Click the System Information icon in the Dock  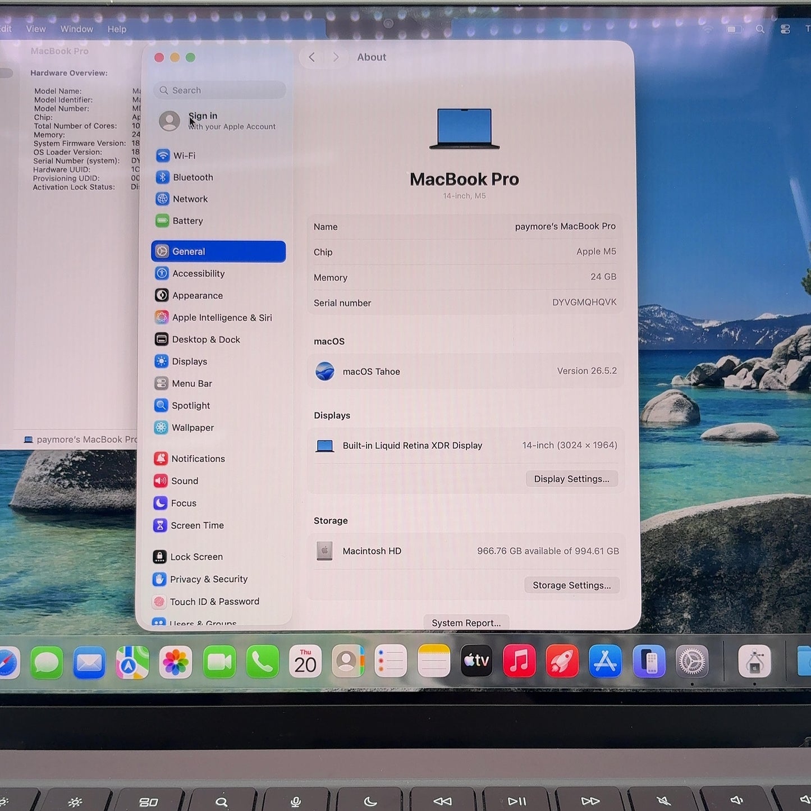(754, 661)
